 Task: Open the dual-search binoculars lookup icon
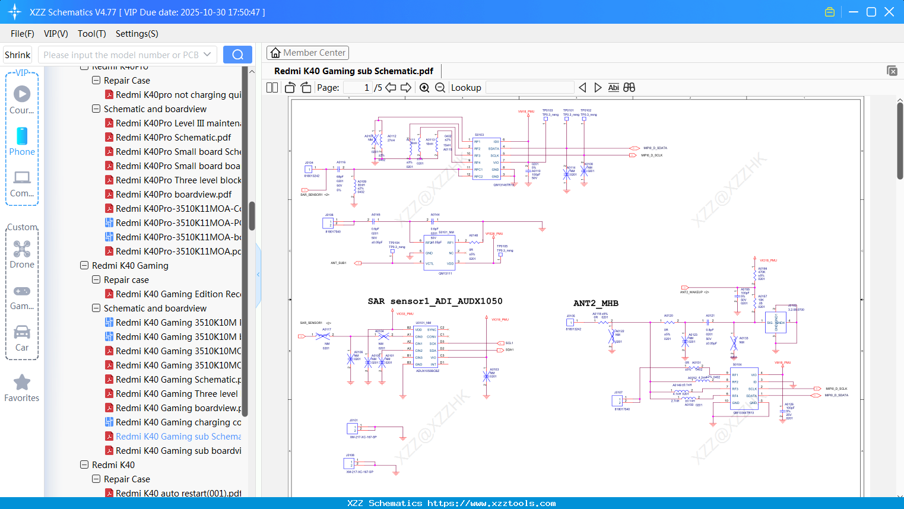click(629, 87)
